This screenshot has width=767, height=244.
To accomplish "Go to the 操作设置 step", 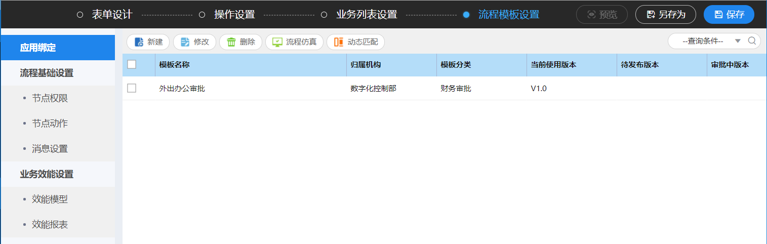I will pos(234,14).
